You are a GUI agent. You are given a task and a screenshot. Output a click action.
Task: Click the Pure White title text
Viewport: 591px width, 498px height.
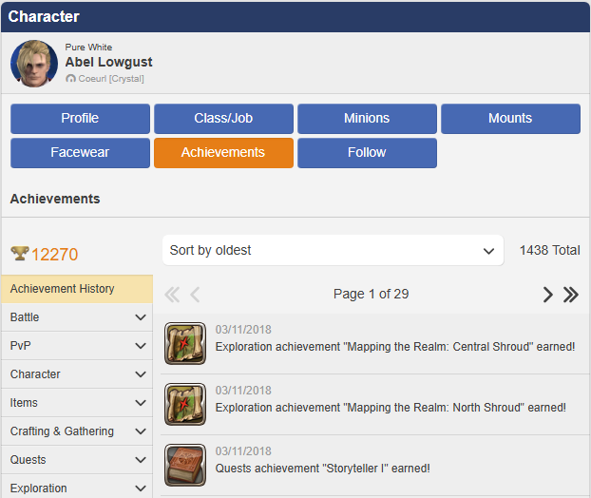click(88, 48)
